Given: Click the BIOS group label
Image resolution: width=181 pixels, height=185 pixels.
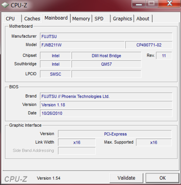Looking at the screenshot, I should [14, 87].
